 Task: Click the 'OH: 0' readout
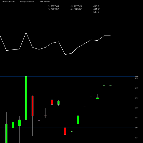click(x=96, y=9)
